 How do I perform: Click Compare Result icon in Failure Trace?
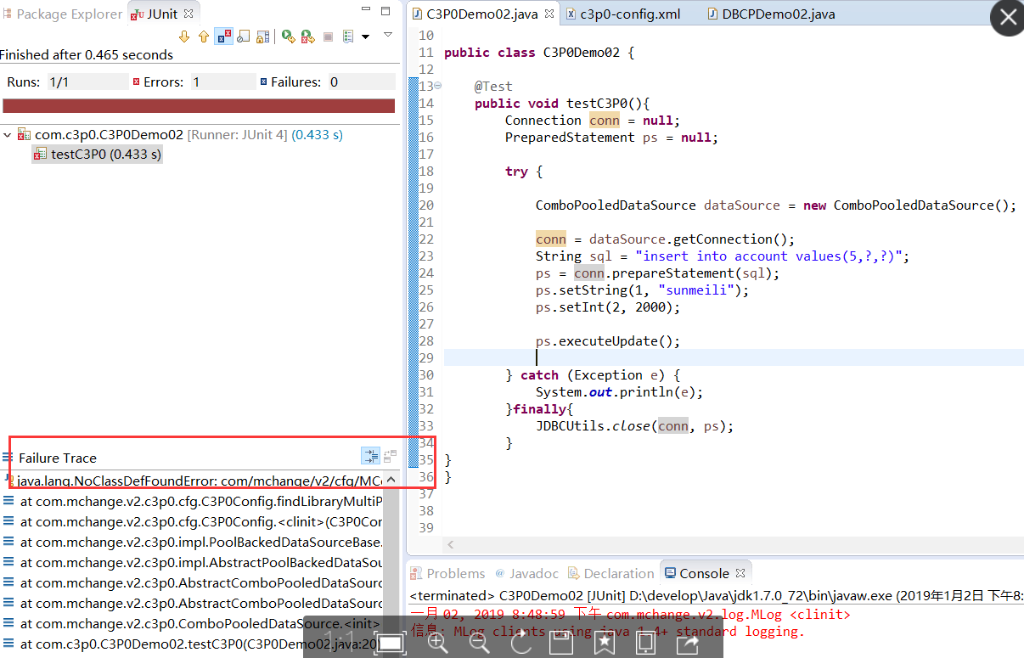pos(390,456)
